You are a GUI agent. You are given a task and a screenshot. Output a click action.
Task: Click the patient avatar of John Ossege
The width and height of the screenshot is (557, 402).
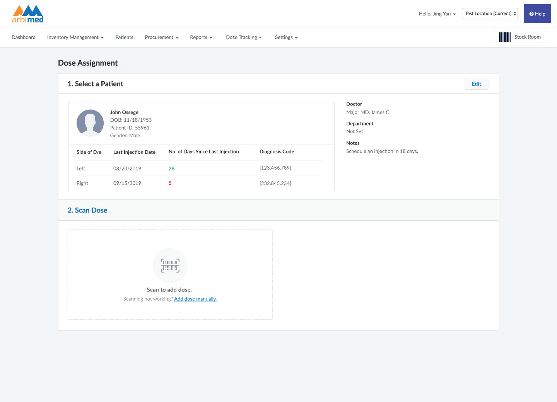90,123
